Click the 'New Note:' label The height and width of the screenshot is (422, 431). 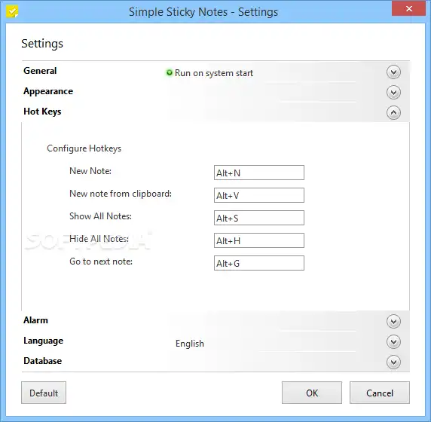90,171
